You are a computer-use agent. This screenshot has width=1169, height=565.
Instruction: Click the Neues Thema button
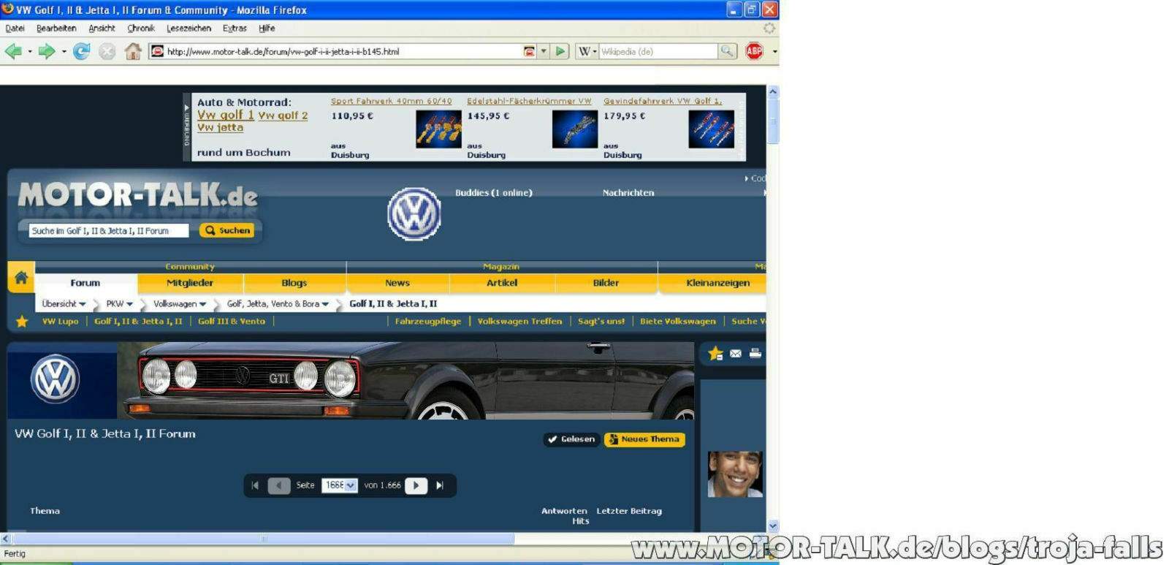[x=644, y=439]
